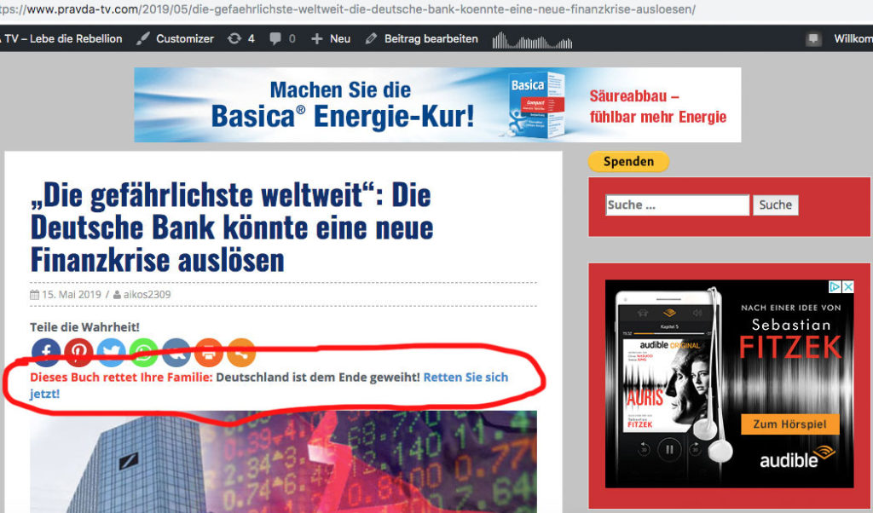Share the article on VK

(x=176, y=352)
